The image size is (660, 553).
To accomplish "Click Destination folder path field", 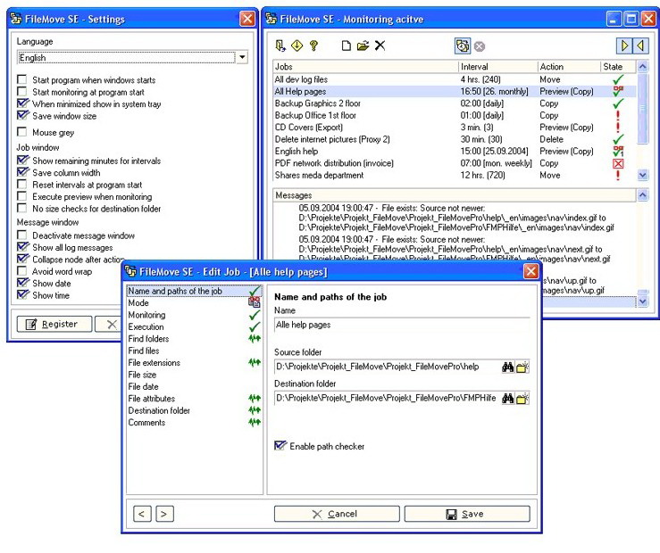I will point(388,399).
